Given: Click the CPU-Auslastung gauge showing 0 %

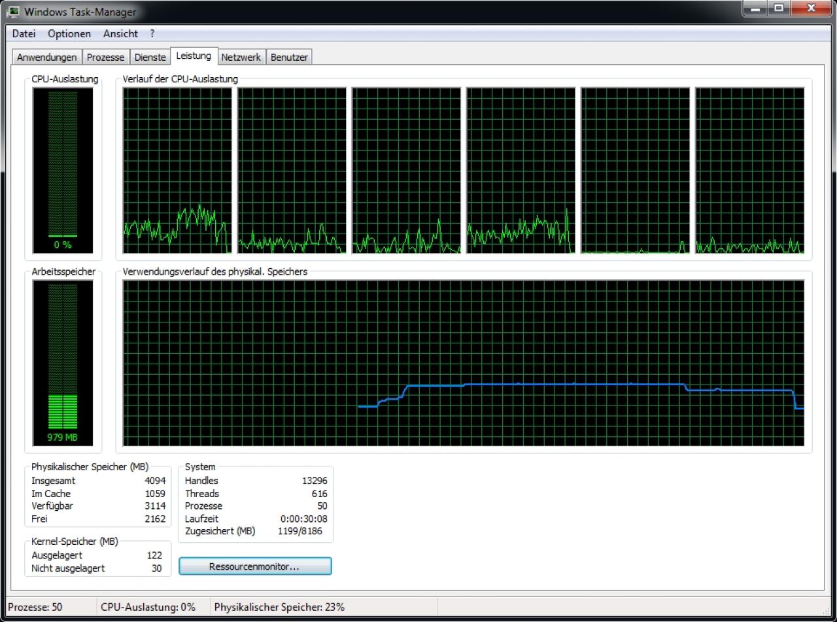Looking at the screenshot, I should tap(63, 171).
